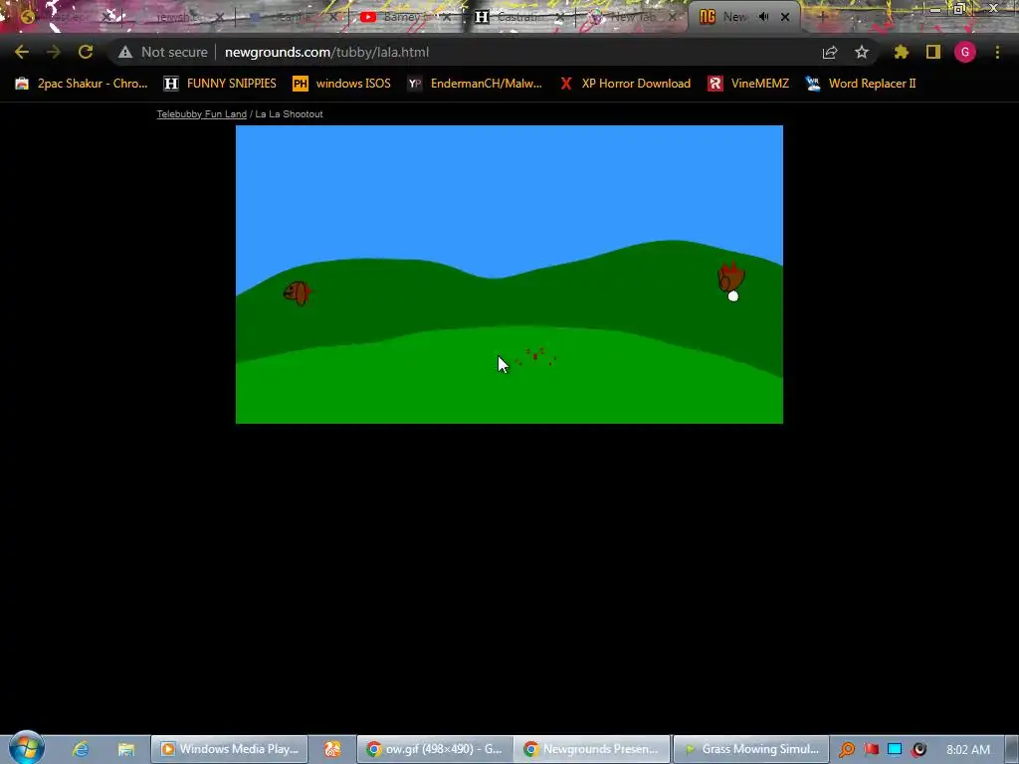The height and width of the screenshot is (764, 1019).
Task: Open the FUNNY SNIPPIES bookmark
Action: tap(220, 84)
